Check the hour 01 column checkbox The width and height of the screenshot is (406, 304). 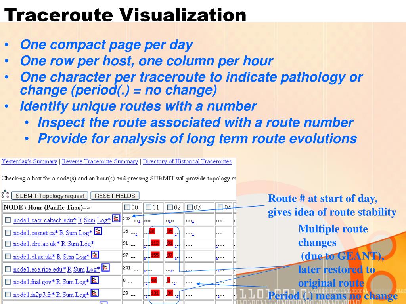tap(148, 207)
